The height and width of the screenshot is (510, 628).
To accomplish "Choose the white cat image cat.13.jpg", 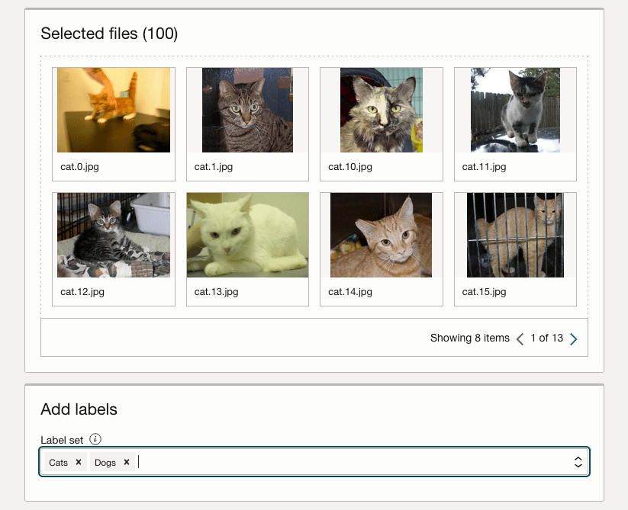I will coord(247,235).
